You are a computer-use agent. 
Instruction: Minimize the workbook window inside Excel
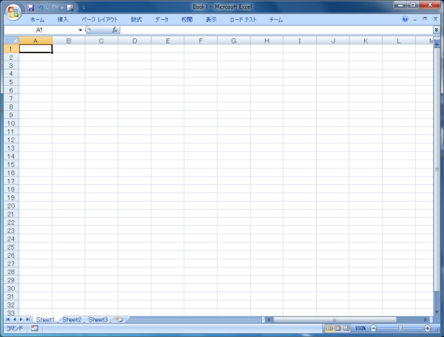tap(415, 19)
